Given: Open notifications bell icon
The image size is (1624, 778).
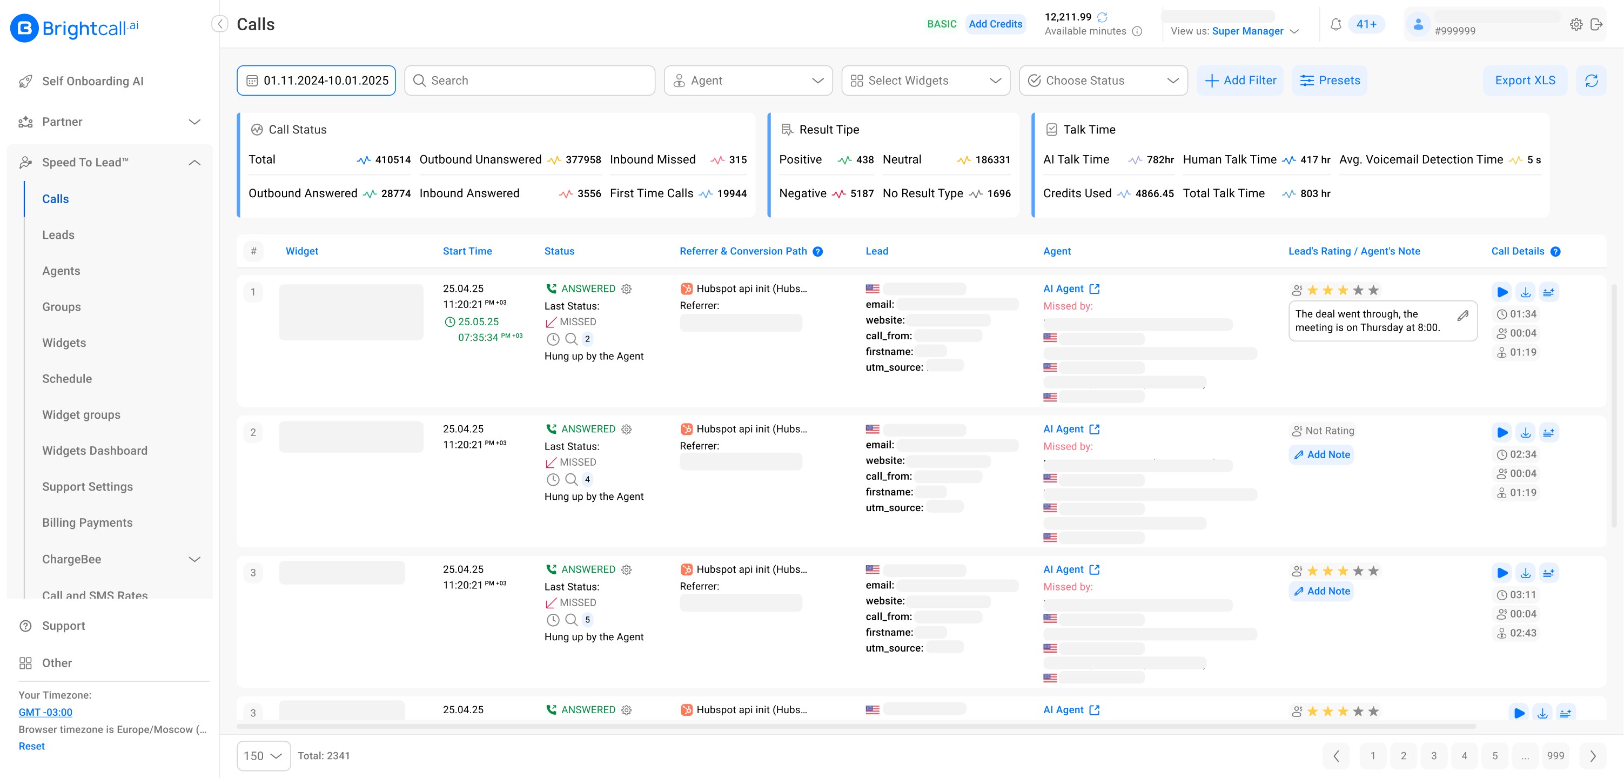Looking at the screenshot, I should 1336,25.
